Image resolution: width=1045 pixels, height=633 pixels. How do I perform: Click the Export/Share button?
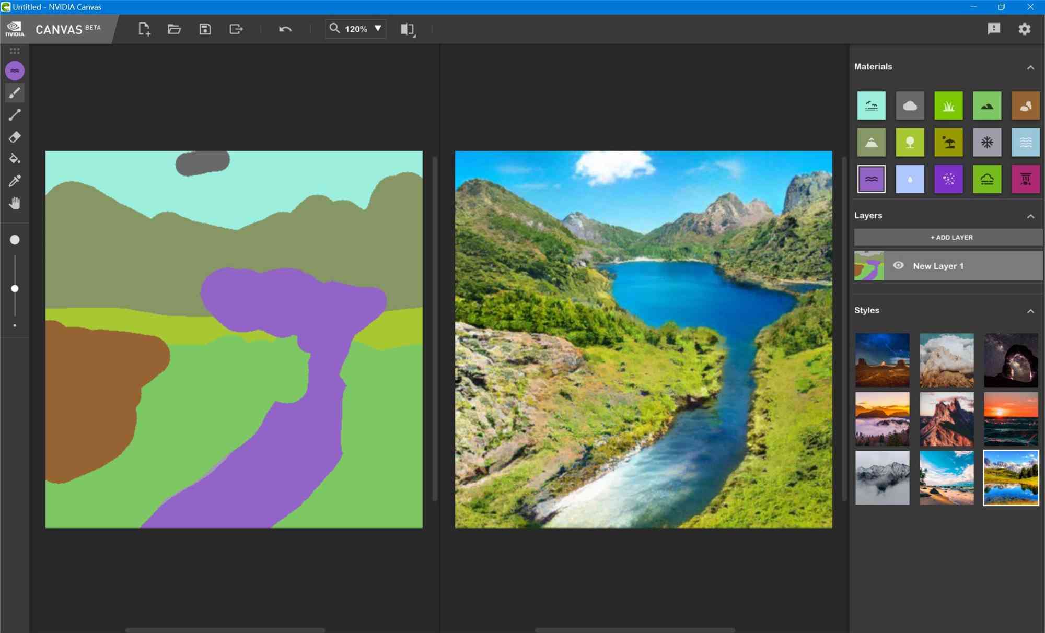pyautogui.click(x=236, y=28)
